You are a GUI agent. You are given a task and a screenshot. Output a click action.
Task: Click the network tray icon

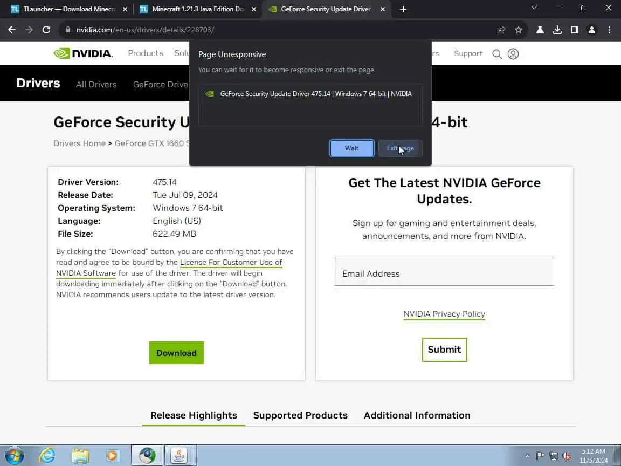tap(553, 456)
